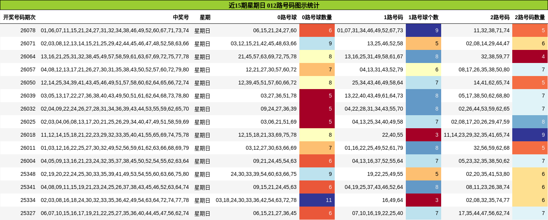
Task: Click the table title '近15期星期日 012路号码图示统计'
Action: click(274, 5)
